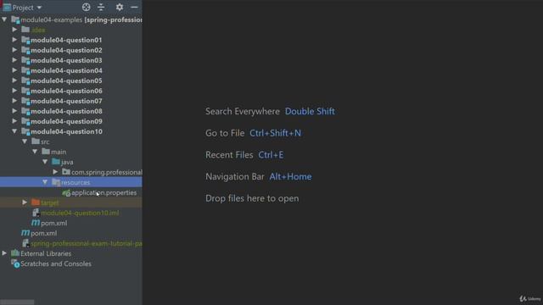Click the Scratches and Consoles icon
The height and width of the screenshot is (305, 543).
[15, 263]
